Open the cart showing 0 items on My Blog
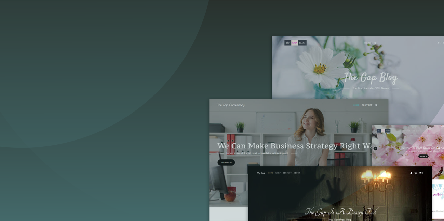The image size is (444, 221). (x=421, y=173)
